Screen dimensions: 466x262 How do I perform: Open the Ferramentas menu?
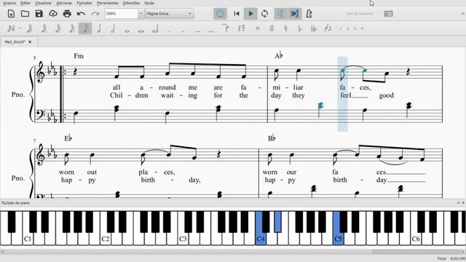pyautogui.click(x=108, y=3)
